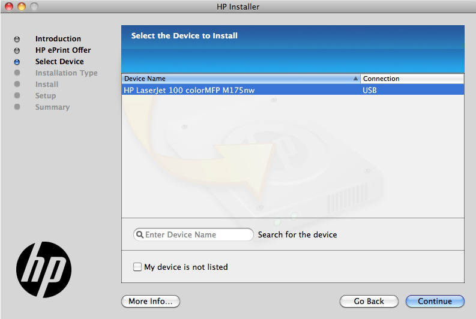Close the HP Installer window

coord(9,7)
